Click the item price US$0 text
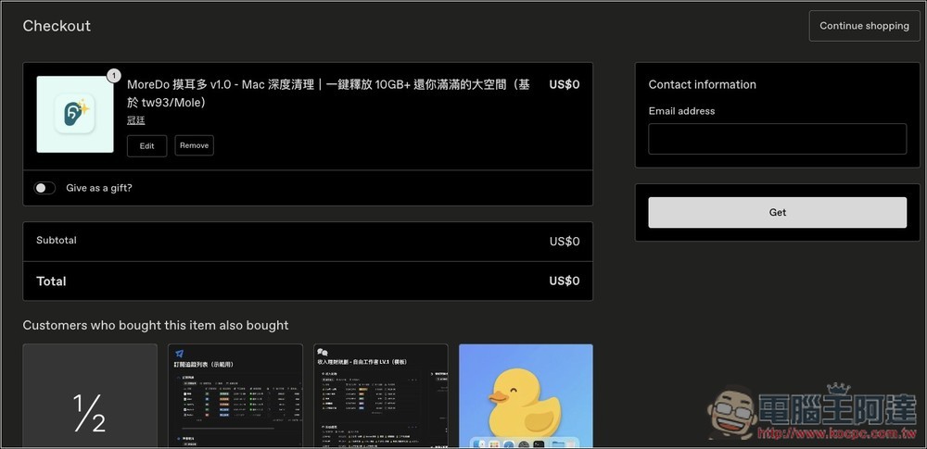 click(564, 84)
